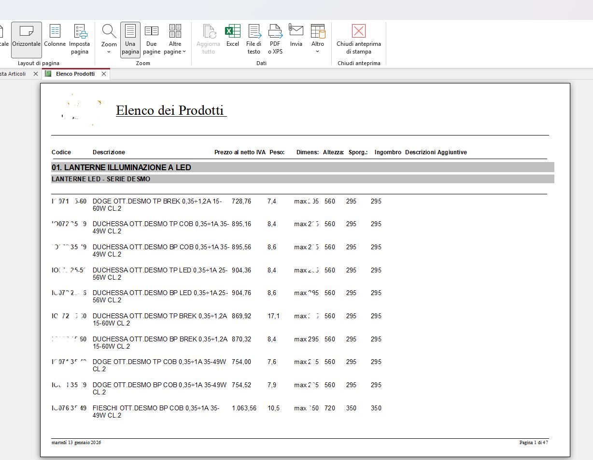This screenshot has height=460, width=593.
Task: Click DUCHESSA OTT.DESMO TP BREK description
Action: pyautogui.click(x=160, y=320)
